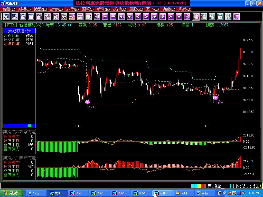The height and width of the screenshot is (197, 263).
Task: Click the yellow color block in status bar
Action: point(199,186)
